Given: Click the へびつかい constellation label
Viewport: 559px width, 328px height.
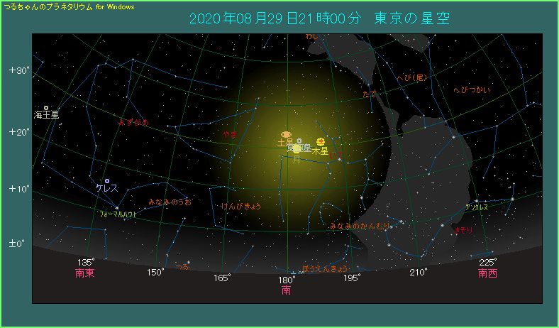Looking at the screenshot, I should [472, 90].
